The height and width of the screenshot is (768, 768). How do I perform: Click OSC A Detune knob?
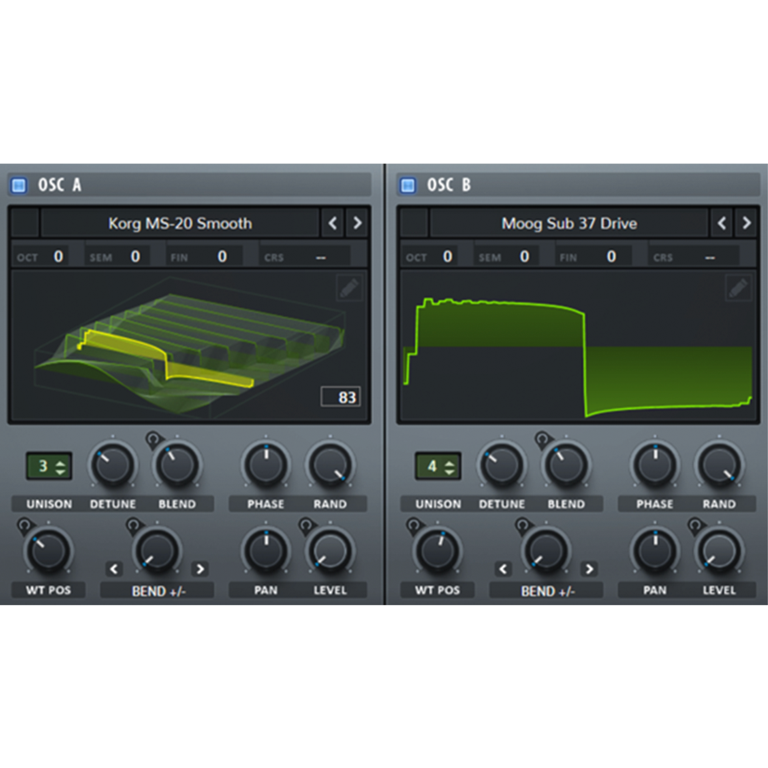(x=113, y=464)
